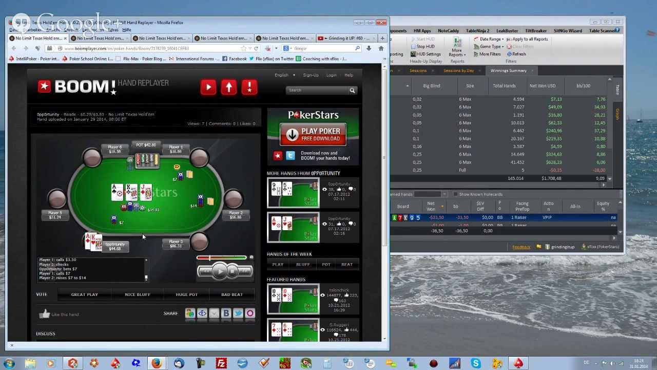657x370 pixels.
Task: Open talonchick's featured hand thumbnail
Action: pos(293,299)
